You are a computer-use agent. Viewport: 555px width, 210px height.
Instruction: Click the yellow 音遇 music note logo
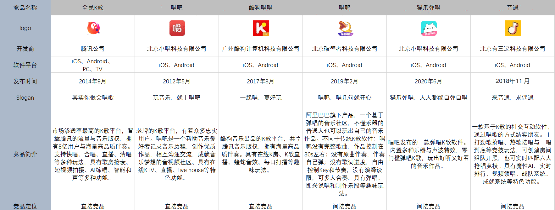click(513, 28)
